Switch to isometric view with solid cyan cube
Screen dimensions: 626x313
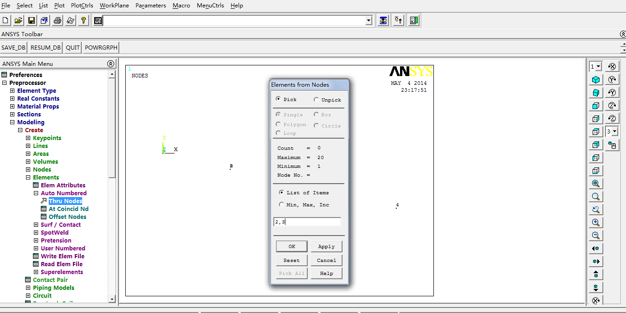pyautogui.click(x=596, y=80)
